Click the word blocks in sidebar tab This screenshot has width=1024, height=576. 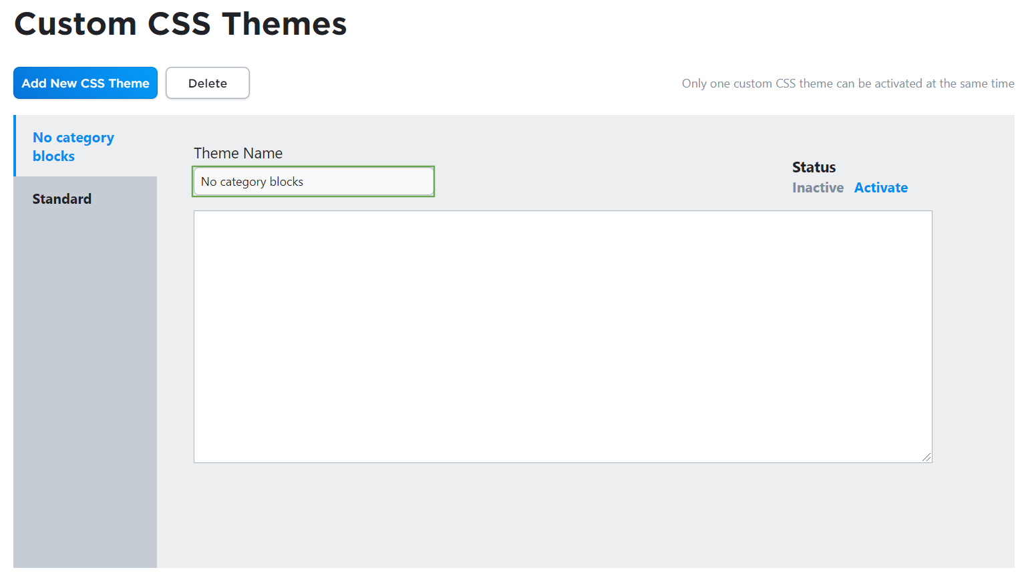point(53,156)
